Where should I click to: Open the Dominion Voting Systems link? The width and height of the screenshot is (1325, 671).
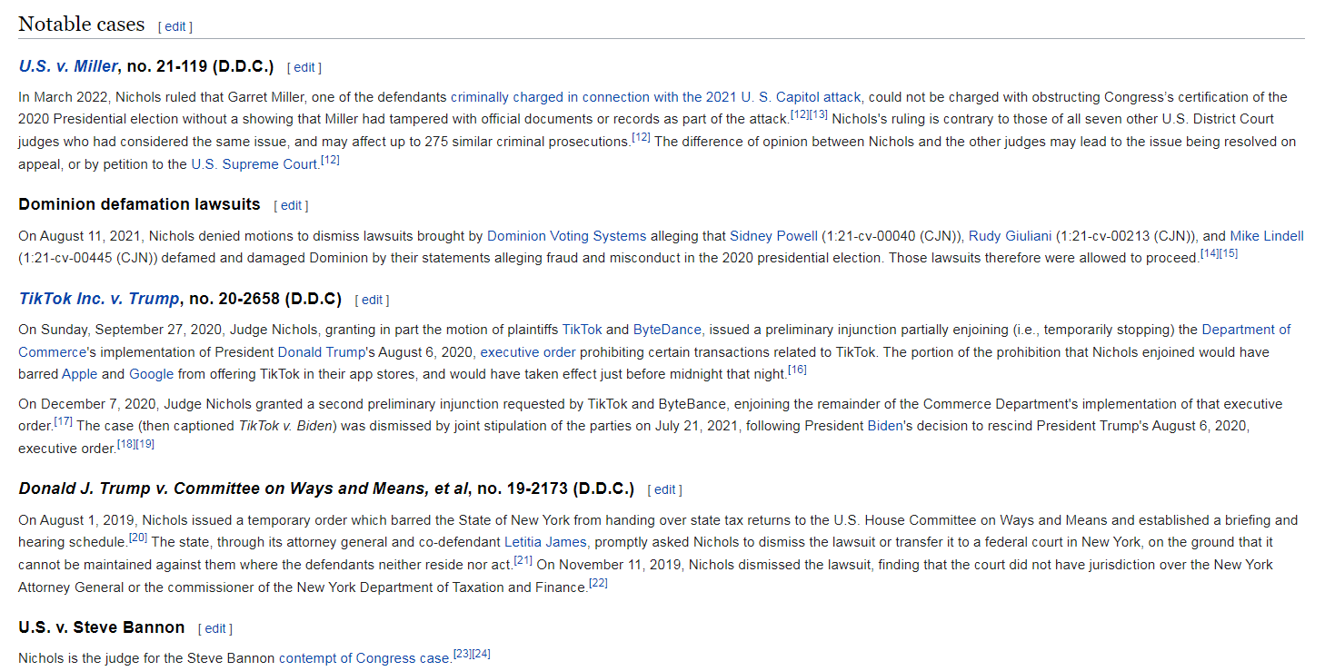click(x=566, y=236)
